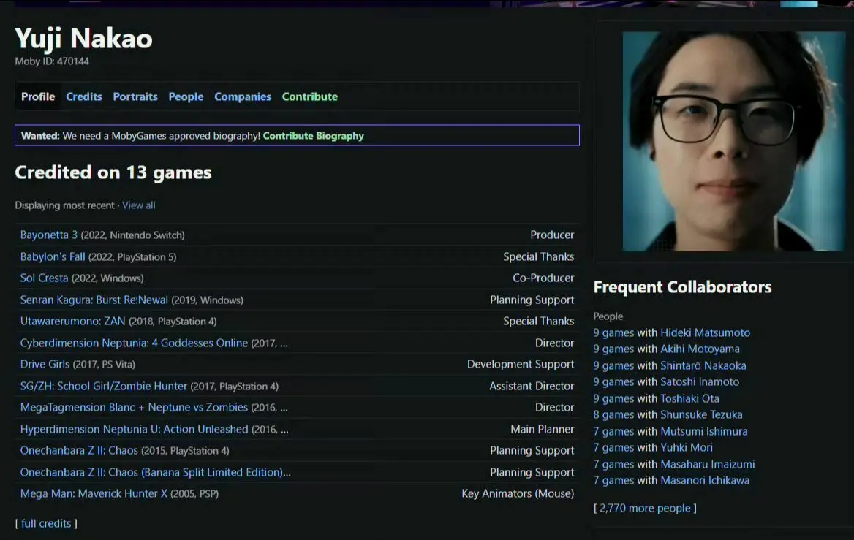Click the Co-Producer role text
854x540 pixels.
click(543, 278)
